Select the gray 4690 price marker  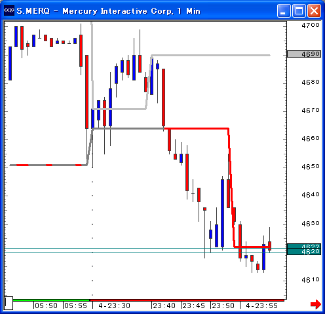[304, 54]
